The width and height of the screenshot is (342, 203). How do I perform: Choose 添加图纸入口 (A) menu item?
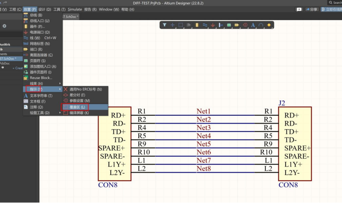click(43, 66)
